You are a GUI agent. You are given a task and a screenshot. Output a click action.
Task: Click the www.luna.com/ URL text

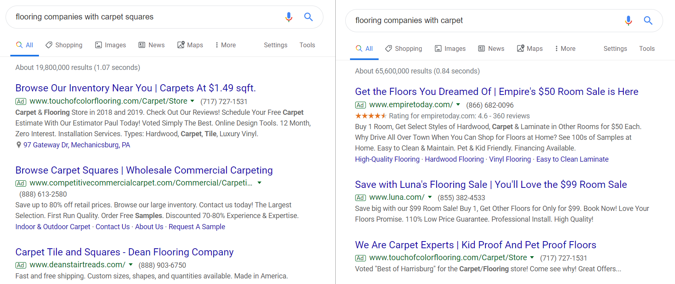[x=397, y=197]
